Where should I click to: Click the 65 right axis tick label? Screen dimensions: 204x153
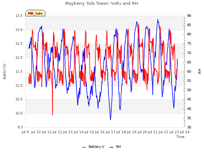(x=189, y=62)
